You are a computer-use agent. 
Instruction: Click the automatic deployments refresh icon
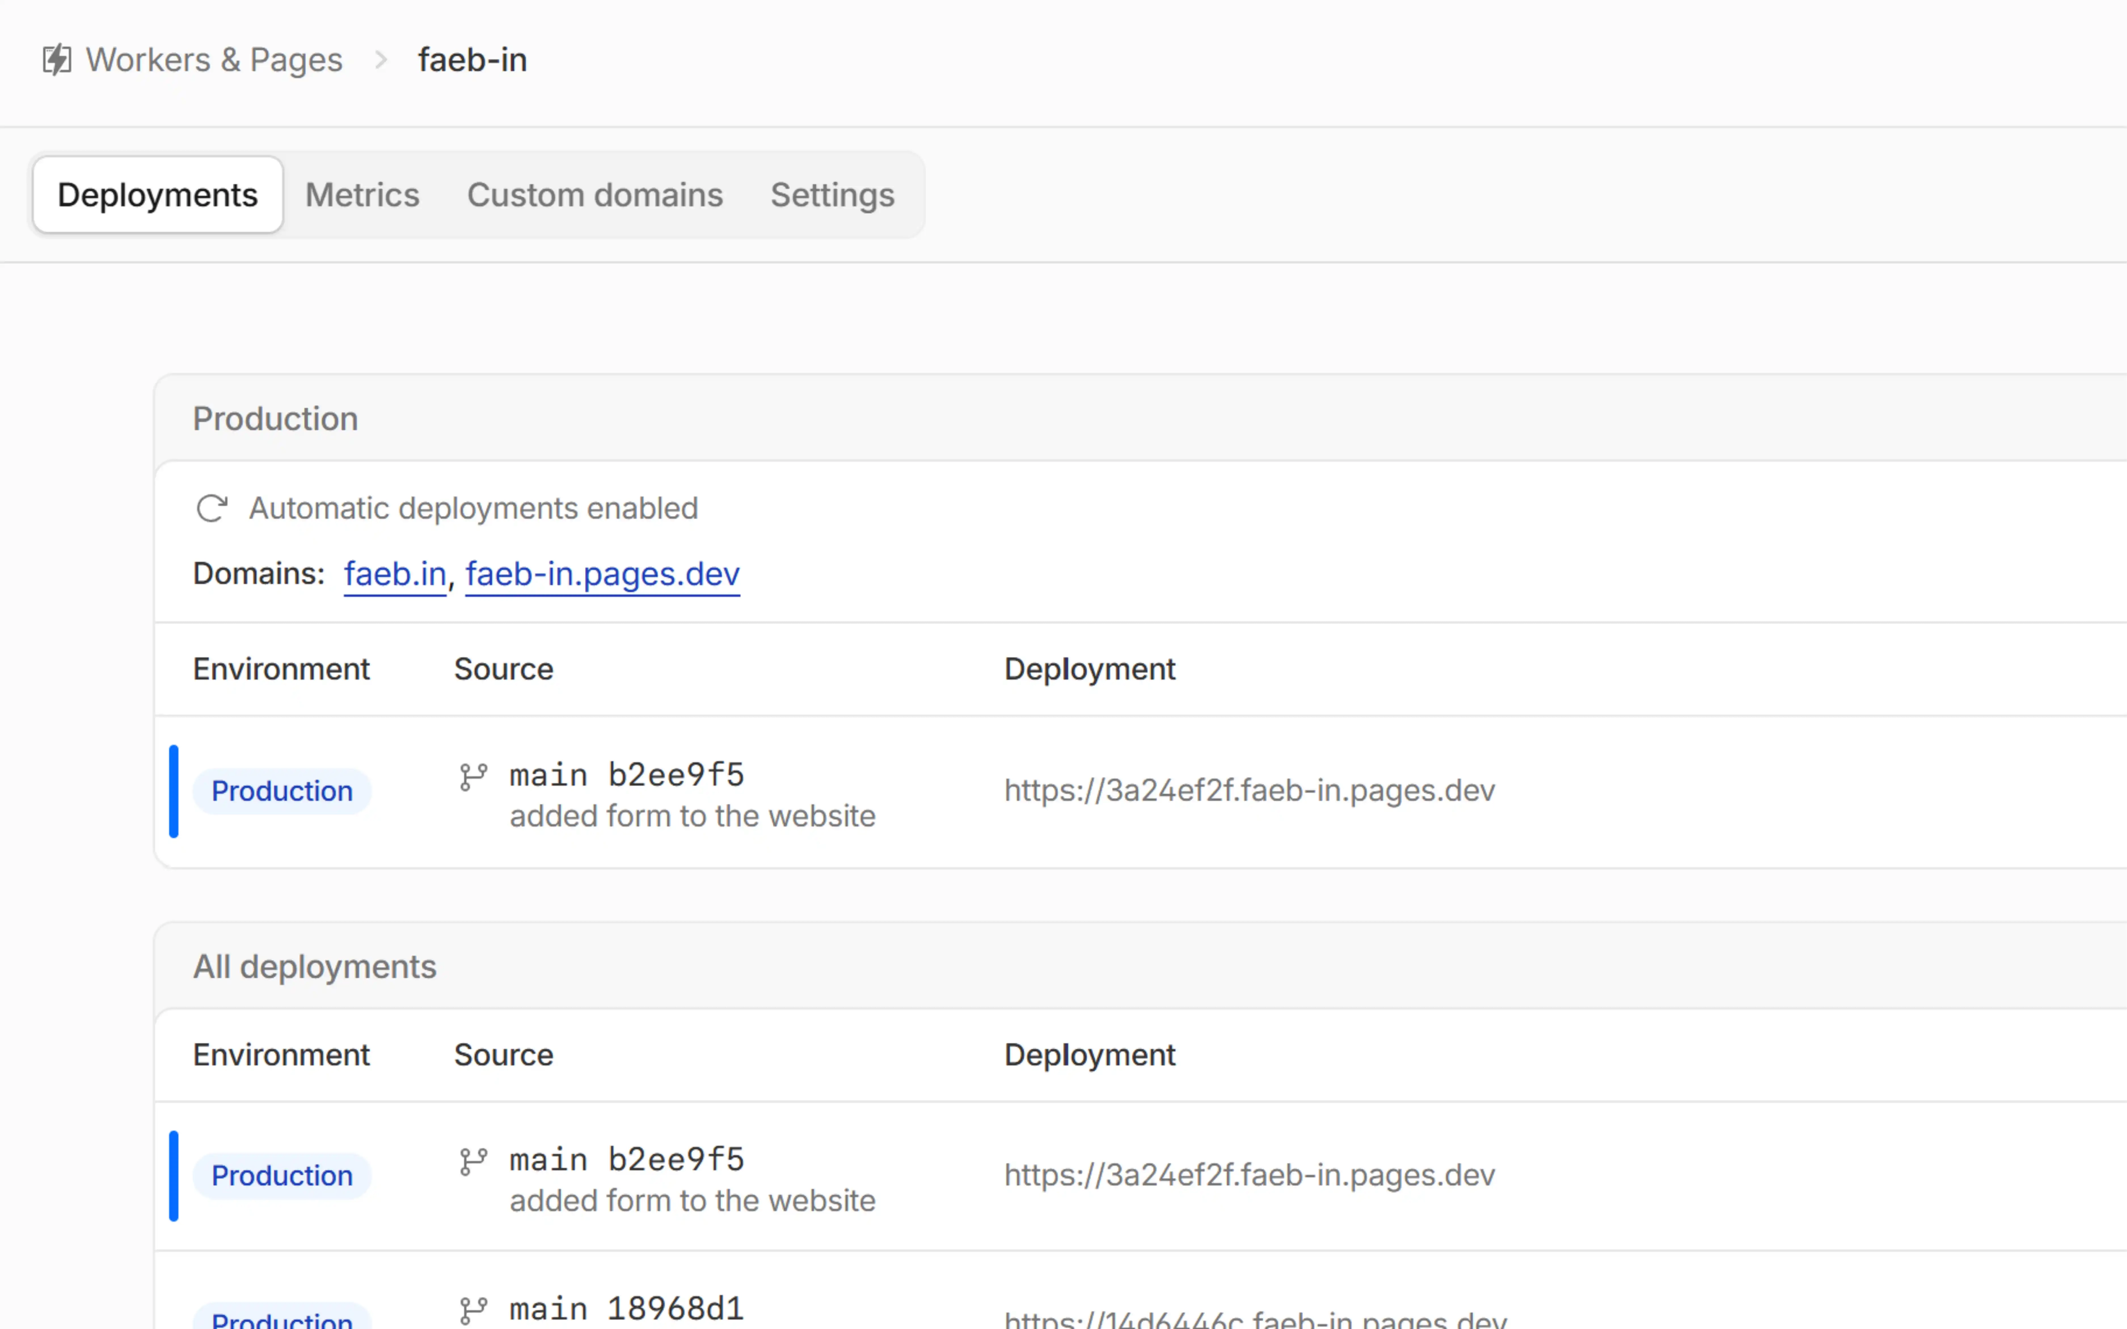212,508
